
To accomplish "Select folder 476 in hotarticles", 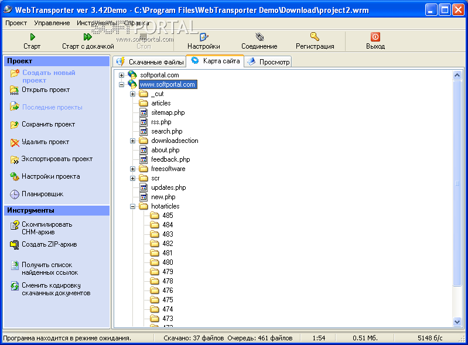I will click(168, 291).
